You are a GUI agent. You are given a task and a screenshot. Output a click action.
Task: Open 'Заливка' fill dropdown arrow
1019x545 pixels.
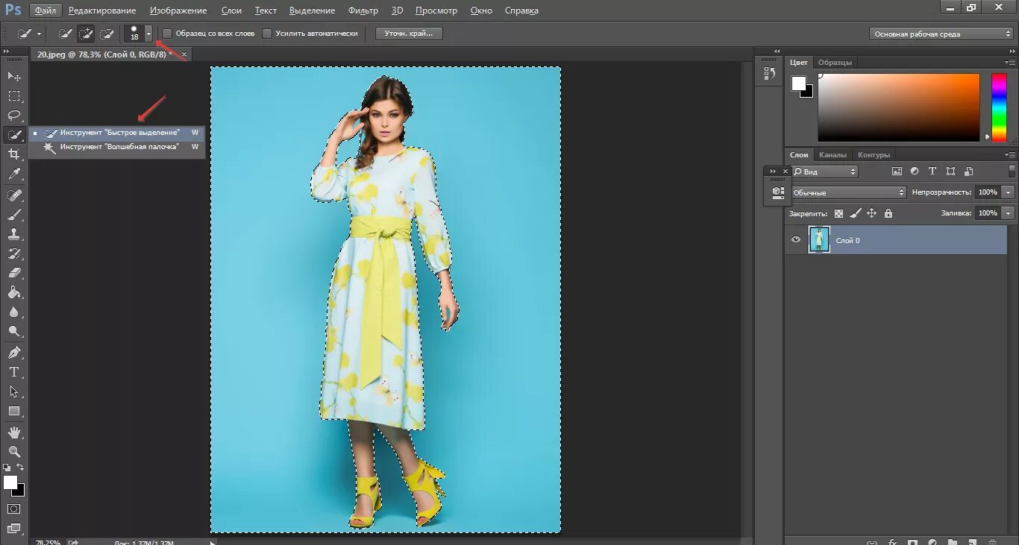click(1009, 213)
